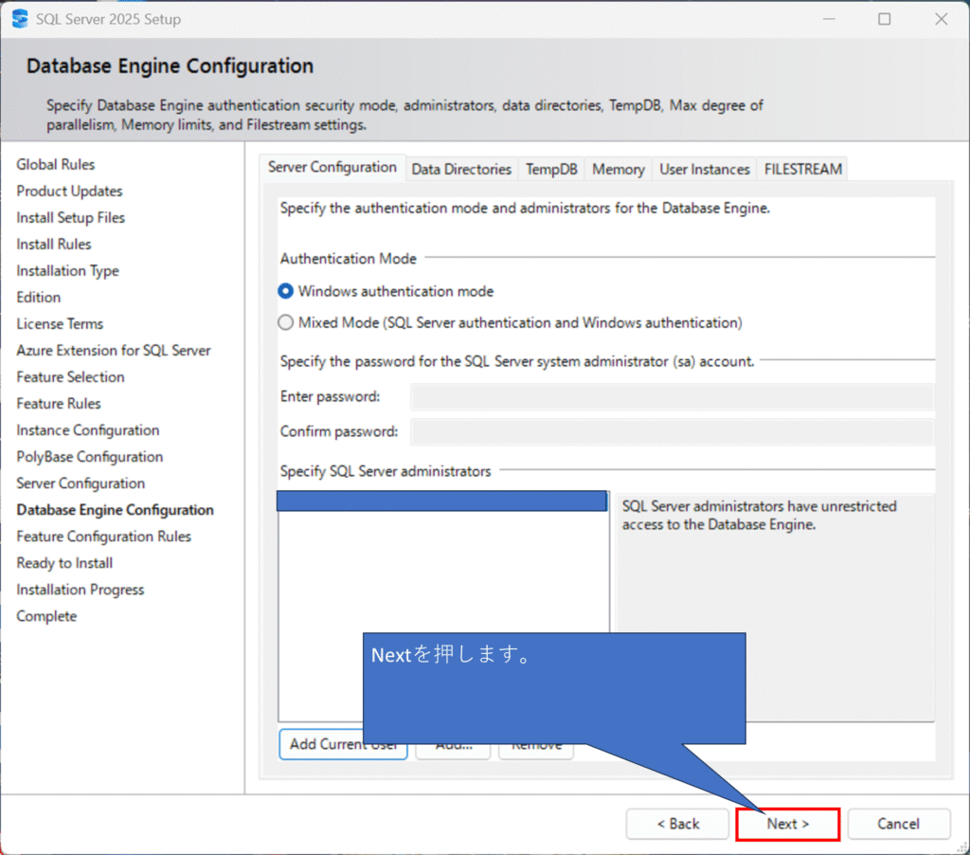Click Feature Configuration Rules step
This screenshot has width=970, height=855.
[104, 537]
